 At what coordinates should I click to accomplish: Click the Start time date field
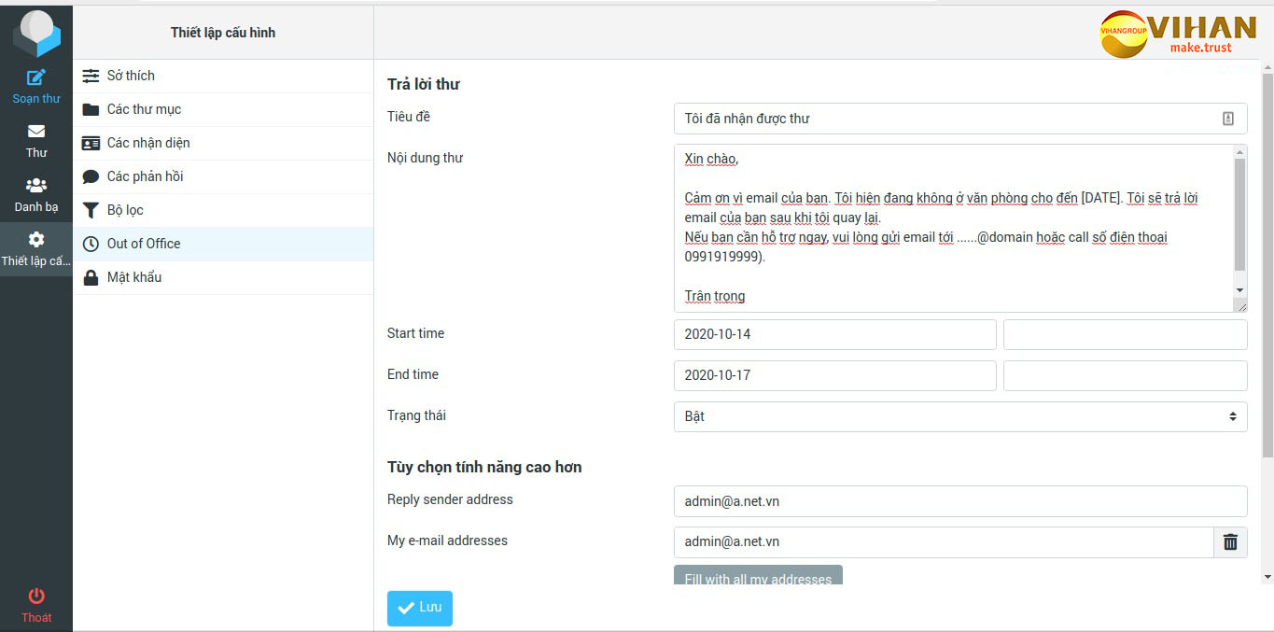(x=834, y=334)
